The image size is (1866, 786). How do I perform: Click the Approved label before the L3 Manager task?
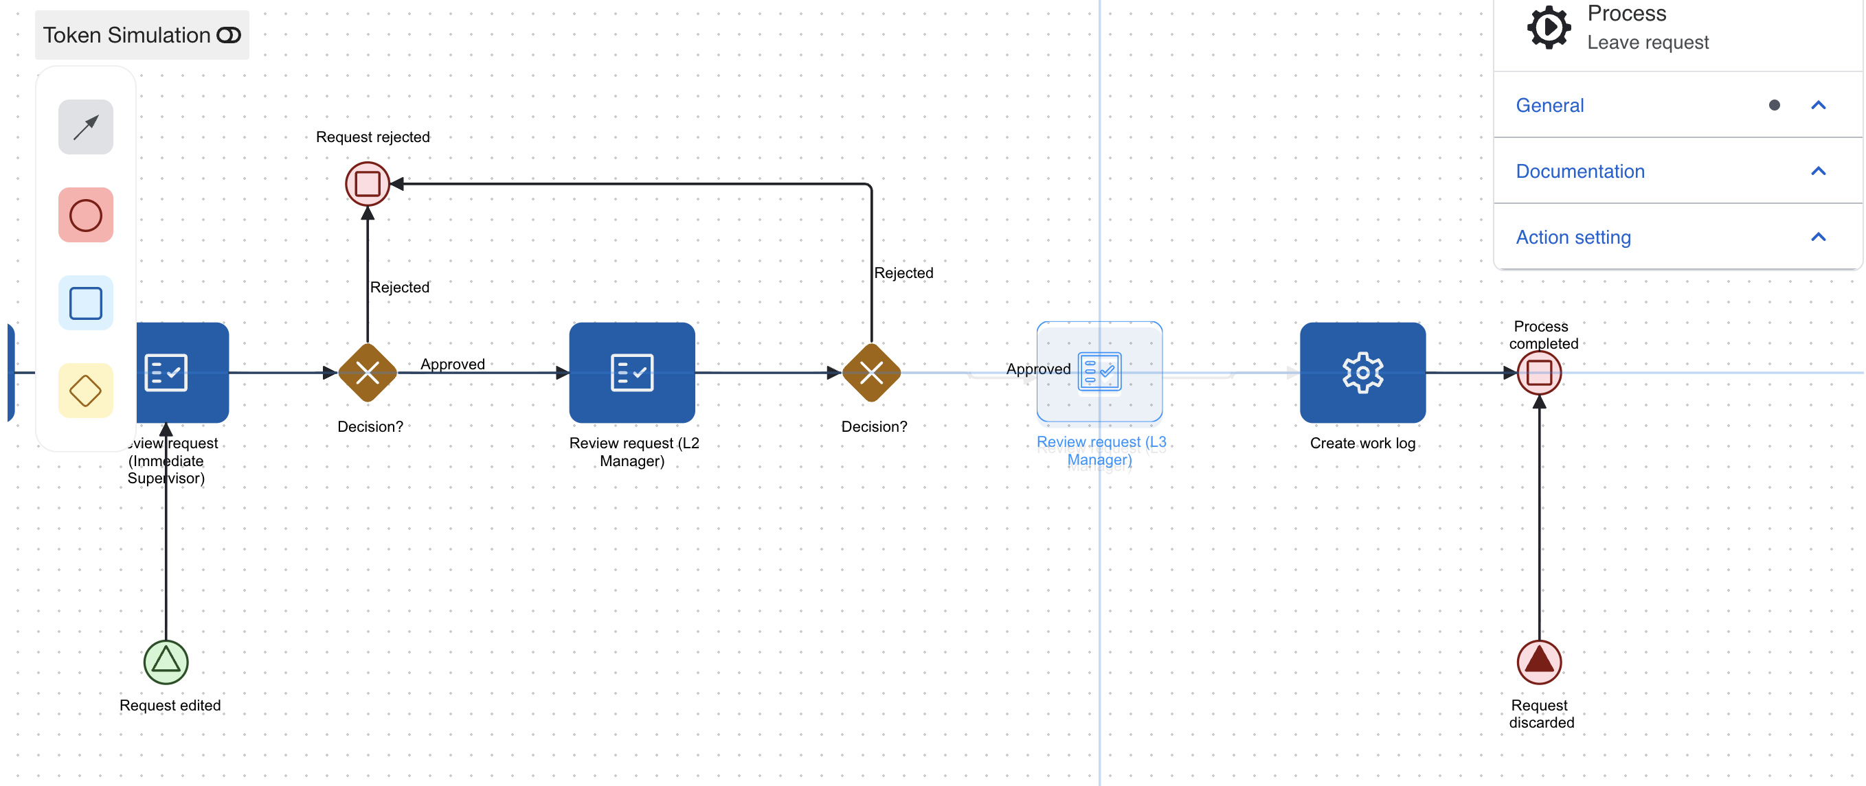(x=1038, y=369)
